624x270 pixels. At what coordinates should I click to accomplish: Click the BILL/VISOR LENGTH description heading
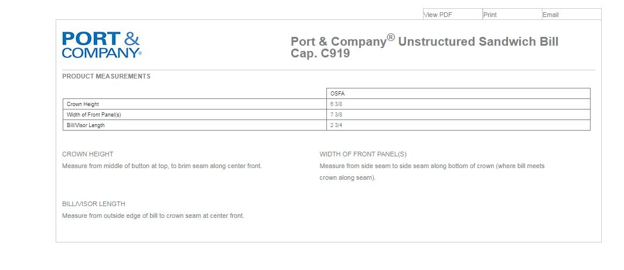[x=94, y=204]
